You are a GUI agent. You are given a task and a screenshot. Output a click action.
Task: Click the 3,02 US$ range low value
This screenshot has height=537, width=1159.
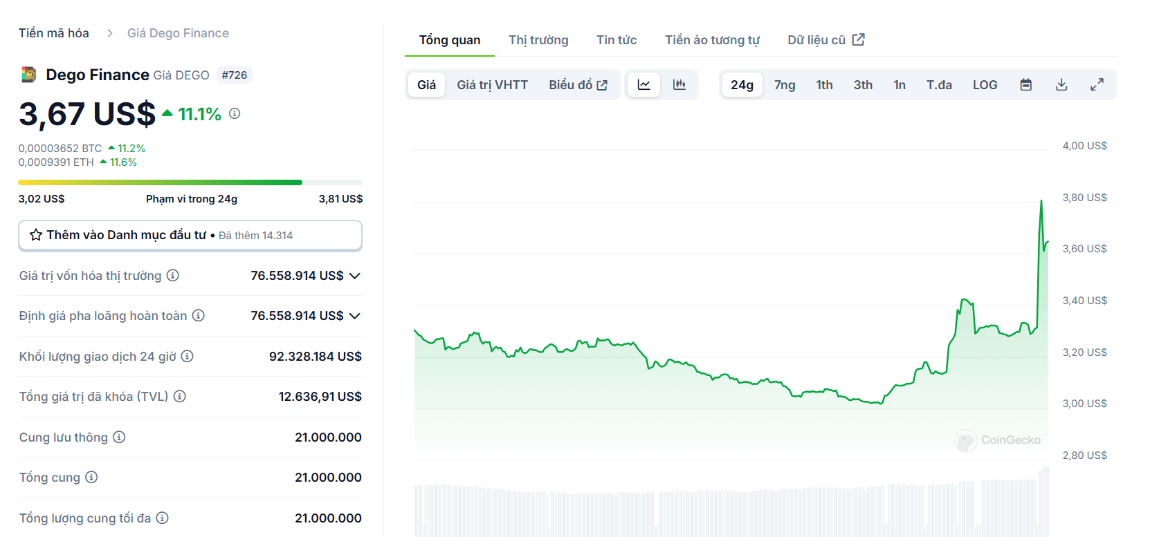click(x=42, y=199)
